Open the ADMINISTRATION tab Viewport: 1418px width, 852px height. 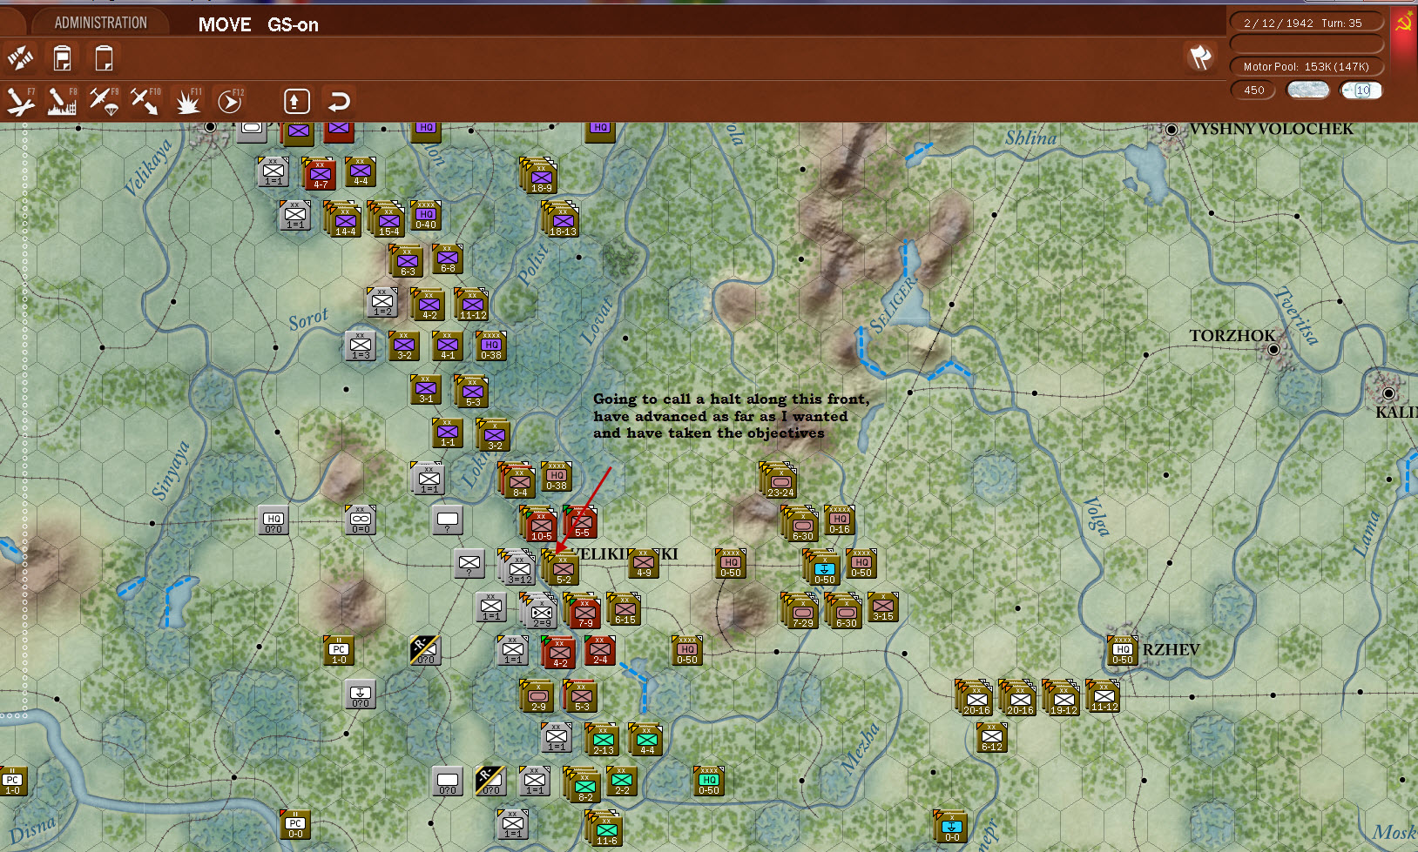pyautogui.click(x=101, y=23)
